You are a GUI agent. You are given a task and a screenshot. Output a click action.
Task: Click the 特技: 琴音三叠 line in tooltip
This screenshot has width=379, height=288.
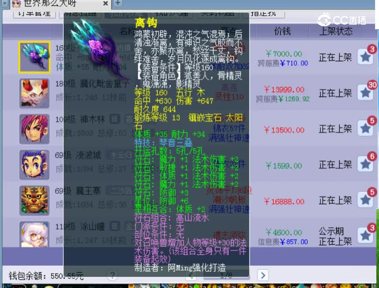[x=163, y=143]
